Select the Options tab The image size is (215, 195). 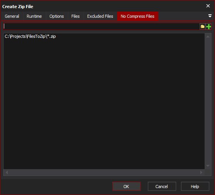[57, 16]
